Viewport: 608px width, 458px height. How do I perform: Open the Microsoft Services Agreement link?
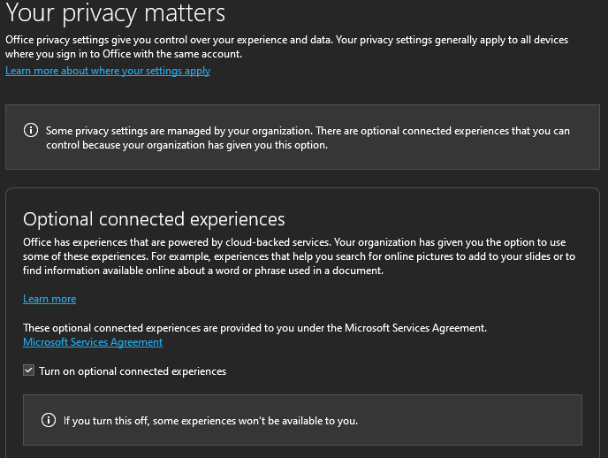pyautogui.click(x=93, y=342)
